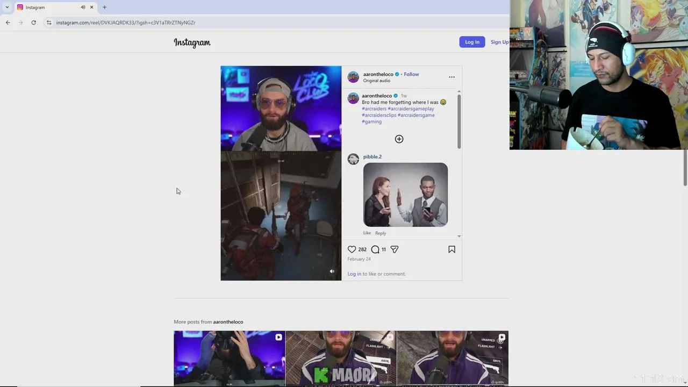The image size is (688, 387).
Task: Open #arcraidersgameplay hashtag
Action: pos(411,109)
